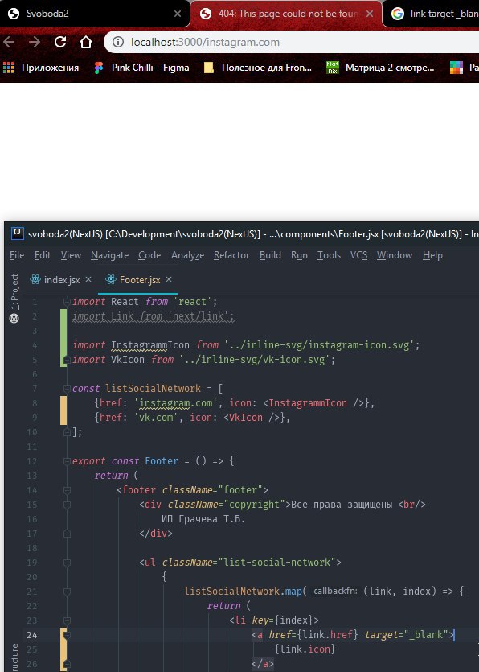
Task: Close the index.jsx editor tab
Action: (x=88, y=279)
